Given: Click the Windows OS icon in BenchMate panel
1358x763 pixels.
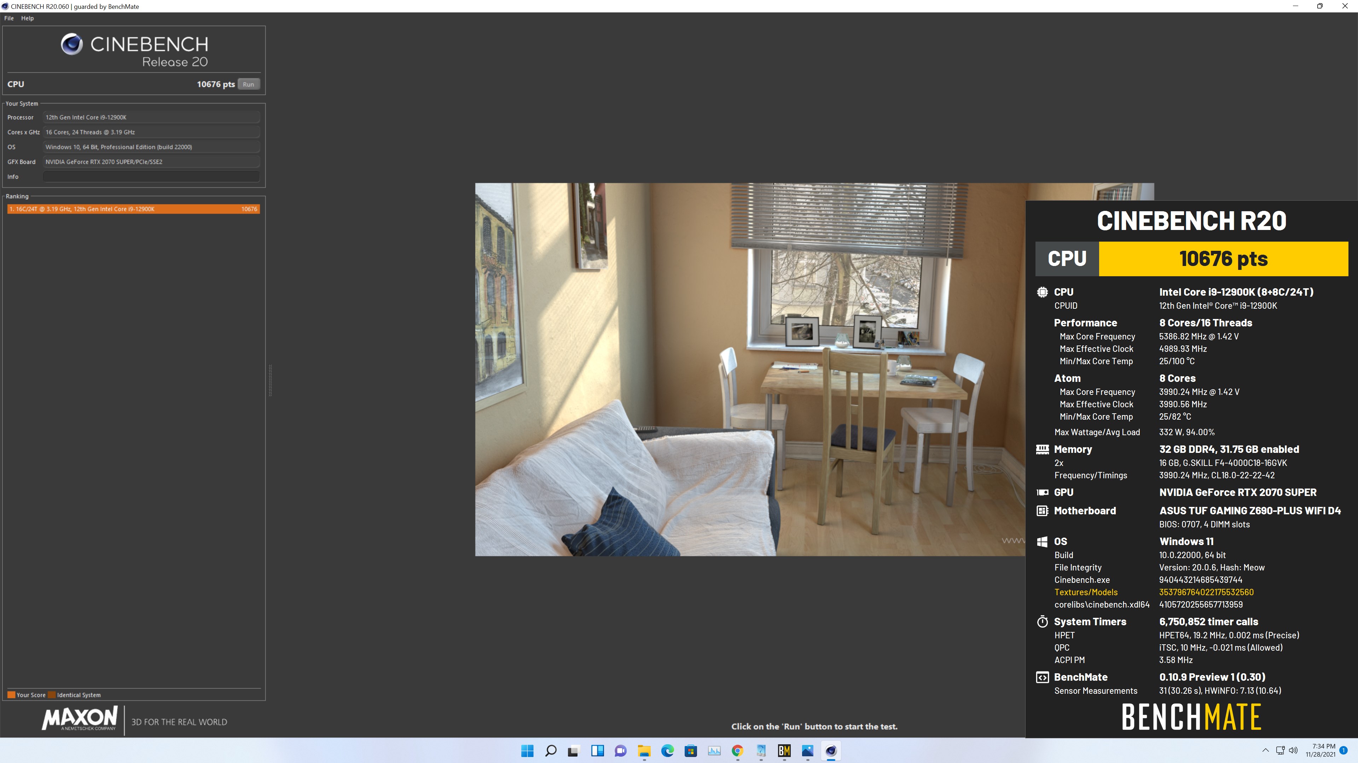Looking at the screenshot, I should pos(1042,541).
